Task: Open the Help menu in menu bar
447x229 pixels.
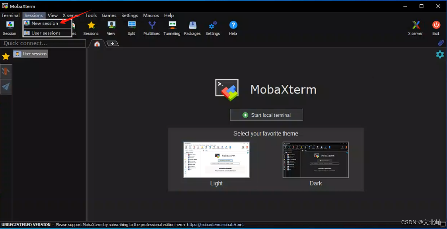Action: [169, 15]
